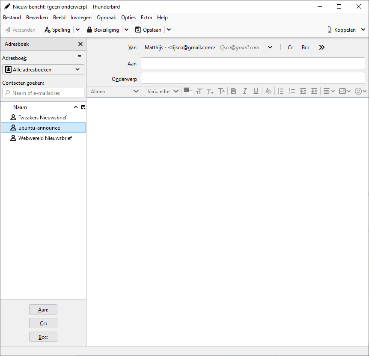Click the Aan: button in address sidebar
Image resolution: width=369 pixels, height=356 pixels.
pyautogui.click(x=43, y=309)
